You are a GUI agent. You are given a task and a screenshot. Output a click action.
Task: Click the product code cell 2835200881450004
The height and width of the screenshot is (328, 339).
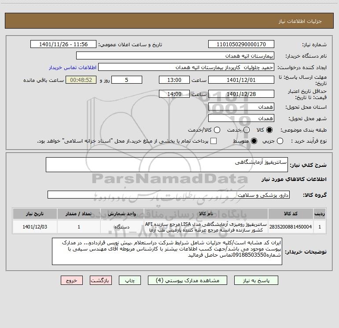(x=291, y=227)
